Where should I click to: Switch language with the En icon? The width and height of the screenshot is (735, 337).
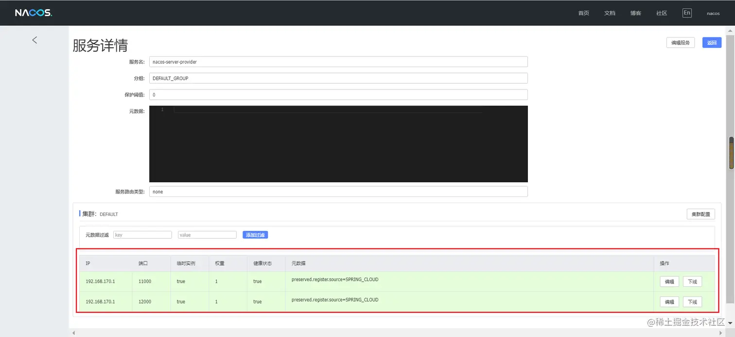tap(687, 13)
